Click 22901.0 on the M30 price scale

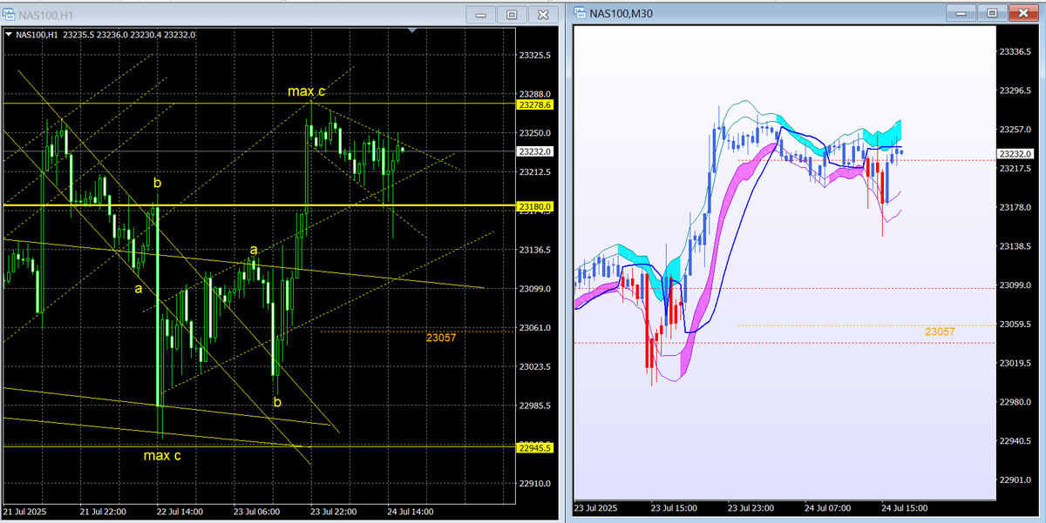[1016, 479]
